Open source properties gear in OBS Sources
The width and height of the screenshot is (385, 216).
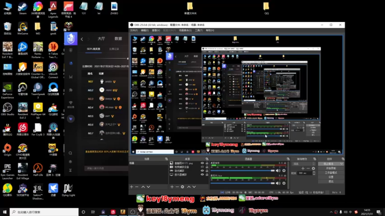[x=182, y=187]
